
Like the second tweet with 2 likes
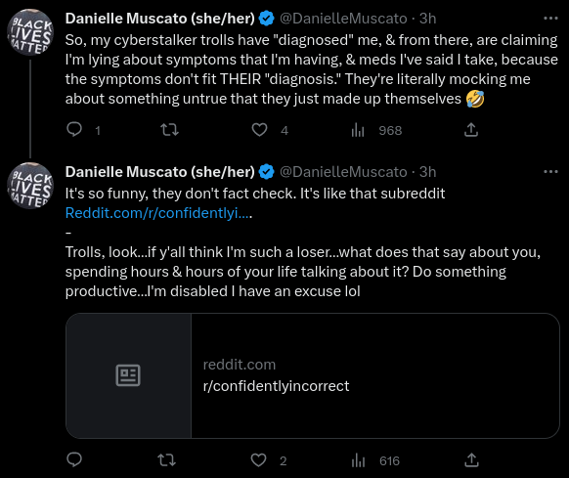pos(258,459)
